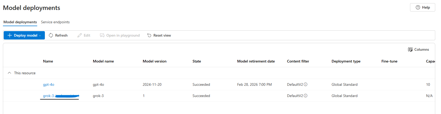441x114 pixels.
Task: Click the Deploy model plus icon
Action: coord(10,35)
